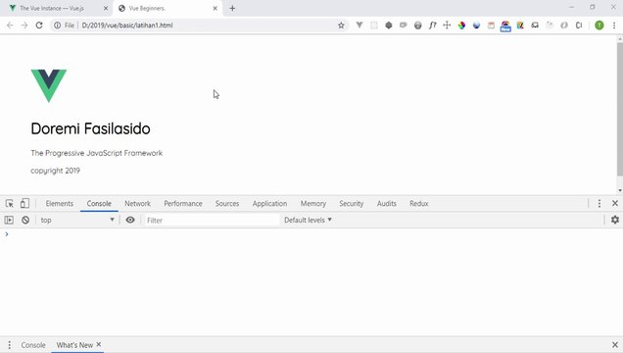Click the console Filter input field
623x353 pixels.
(x=212, y=220)
